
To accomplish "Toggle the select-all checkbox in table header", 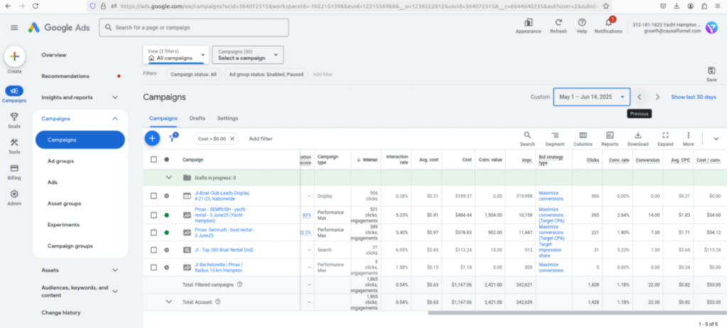I will pyautogui.click(x=154, y=160).
